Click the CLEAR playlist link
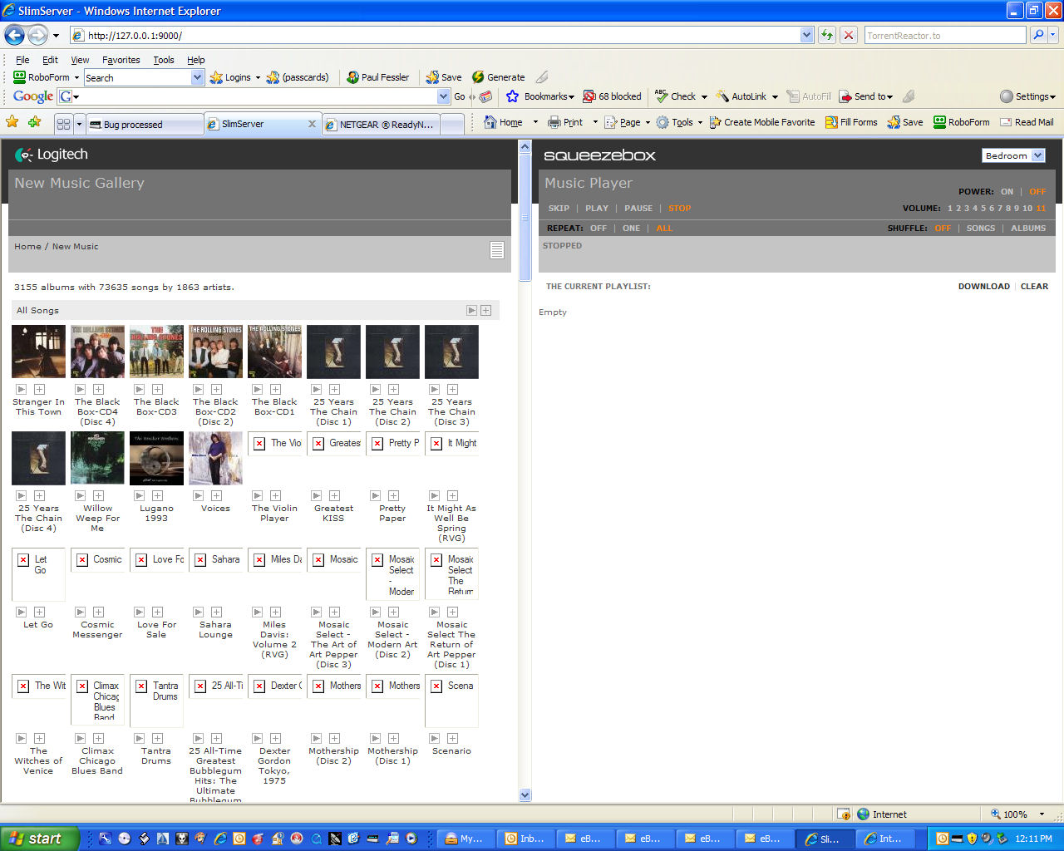 click(x=1034, y=286)
